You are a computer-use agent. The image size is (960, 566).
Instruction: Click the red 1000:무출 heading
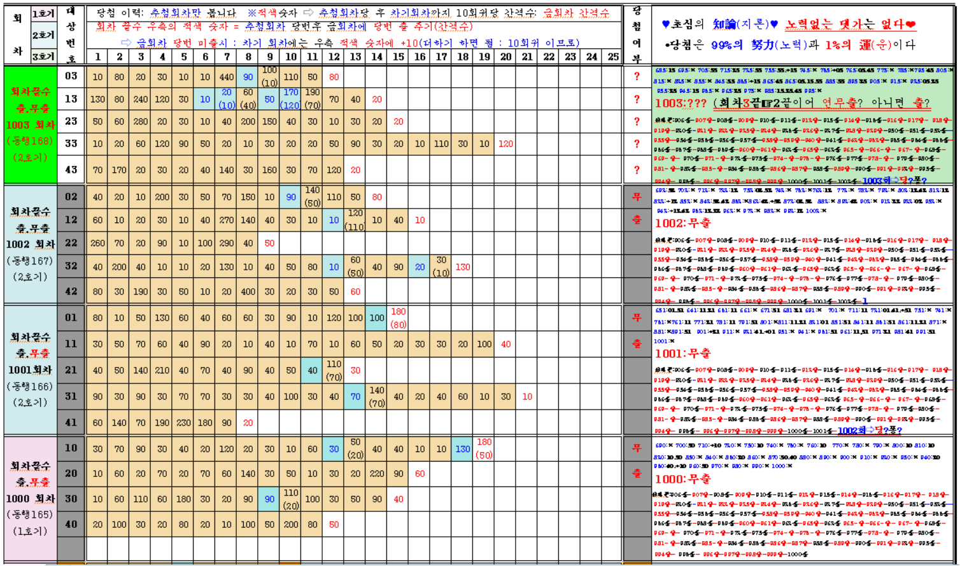pyautogui.click(x=682, y=480)
